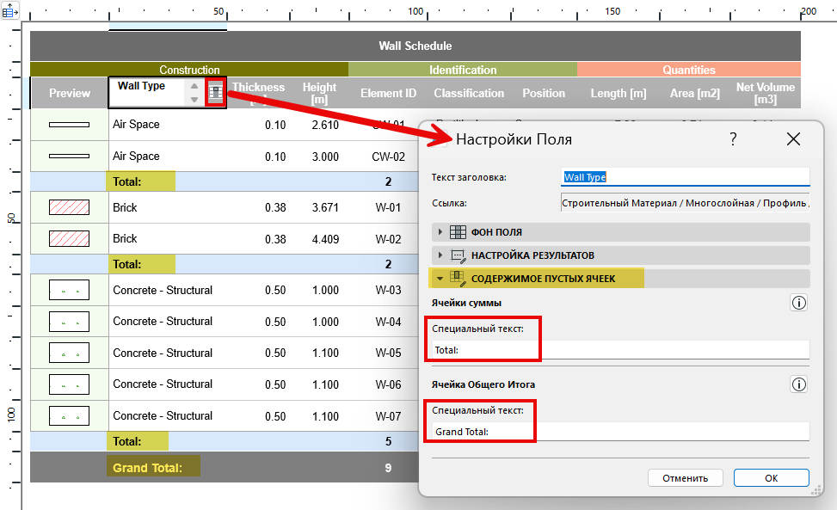
Task: Click the Total count 5 cell
Action: coord(388,442)
